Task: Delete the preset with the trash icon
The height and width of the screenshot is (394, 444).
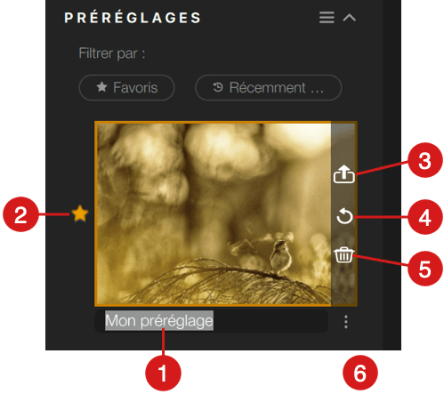Action: (344, 255)
